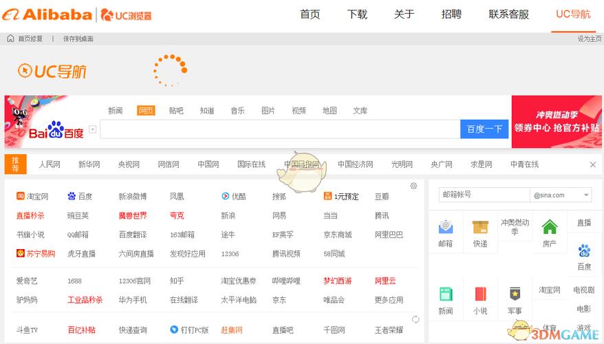Click the UC浏览器 squirrel logo
This screenshot has height=344, width=604.
click(x=127, y=15)
